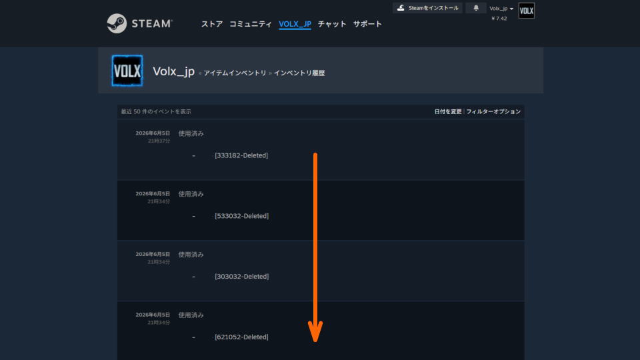Click the Steam logo in header
Image resolution: width=640 pixels, height=360 pixels.
(x=139, y=23)
